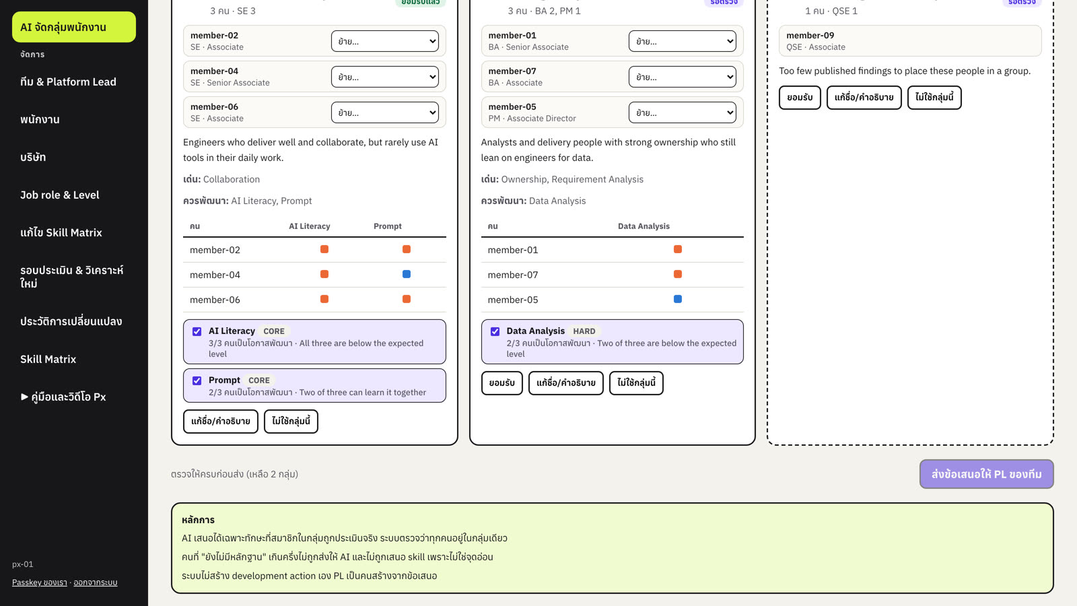The height and width of the screenshot is (606, 1077).
Task: Uncheck the Prompt CORE skill checkbox
Action: pyautogui.click(x=197, y=380)
